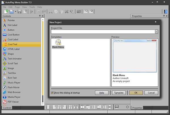The width and height of the screenshot is (170, 115).
Task: Click the Run play toolbar icon
Action: [x=31, y=12]
